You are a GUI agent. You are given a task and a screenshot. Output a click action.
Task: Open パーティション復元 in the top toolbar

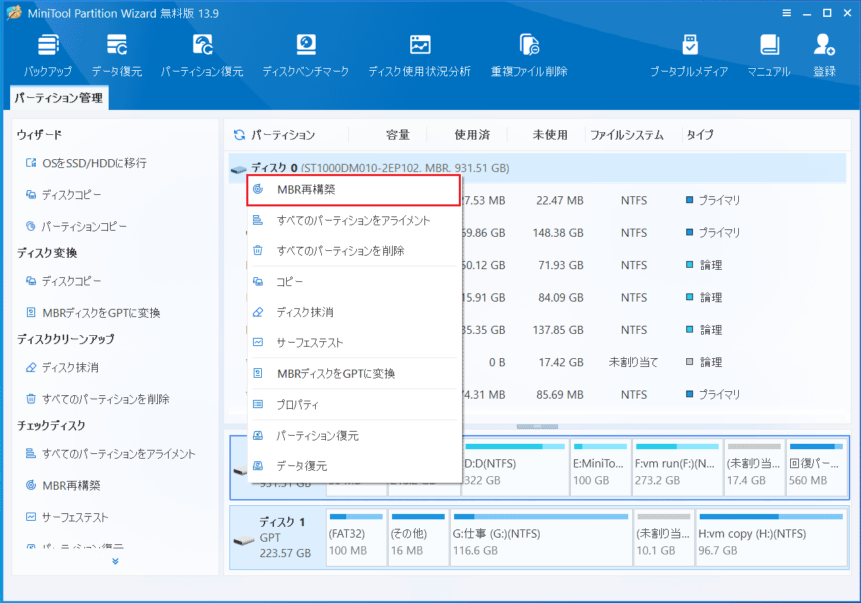pos(202,55)
